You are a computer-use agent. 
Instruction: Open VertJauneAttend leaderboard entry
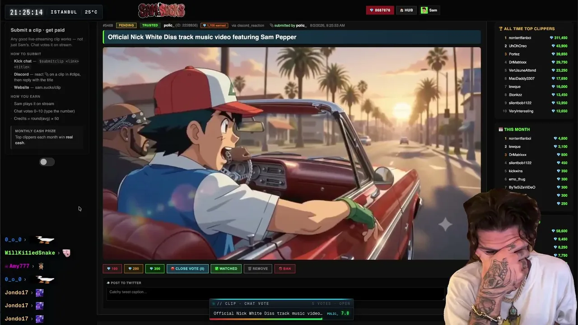(x=522, y=70)
